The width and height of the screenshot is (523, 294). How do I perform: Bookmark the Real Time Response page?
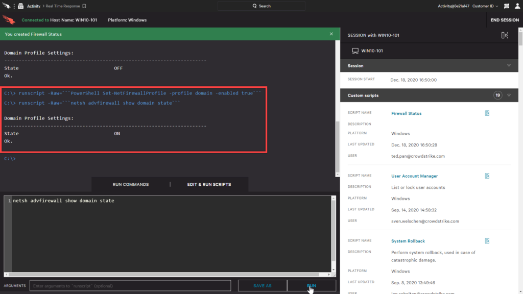coord(84,6)
